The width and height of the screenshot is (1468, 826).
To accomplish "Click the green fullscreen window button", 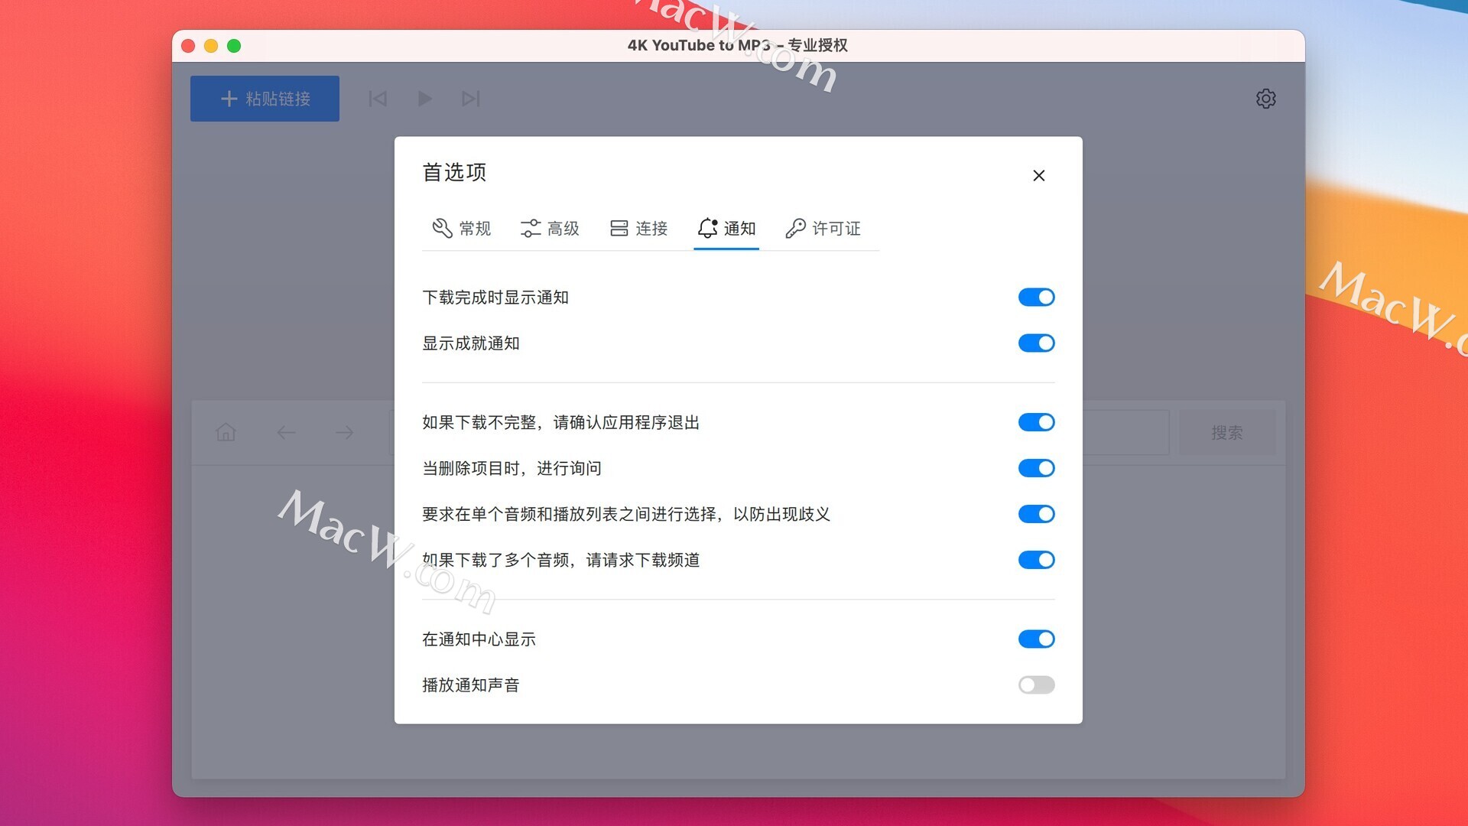I will 234,46.
